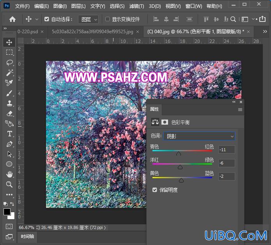Image resolution: width=271 pixels, height=245 pixels.
Task: Open the 图层 auto-select dropdown
Action: 88,20
